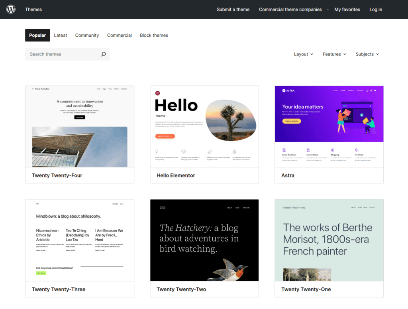Screen dimensions: 408x309
Task: Open the Hello Elementor theme thumbnail
Action: pos(204,126)
